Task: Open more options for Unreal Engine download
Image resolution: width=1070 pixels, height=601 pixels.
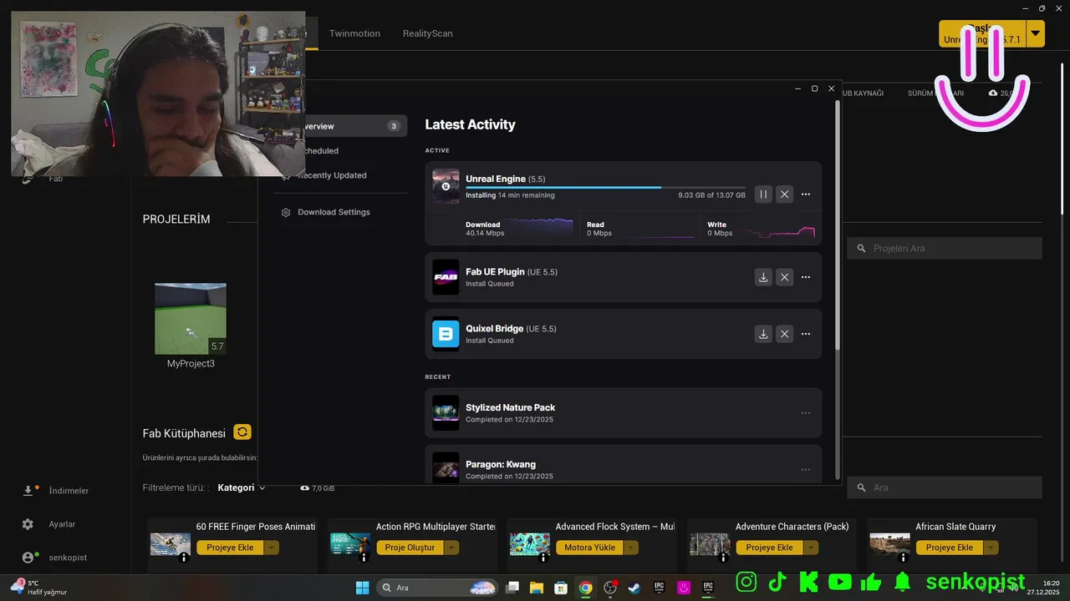Action: (x=806, y=194)
